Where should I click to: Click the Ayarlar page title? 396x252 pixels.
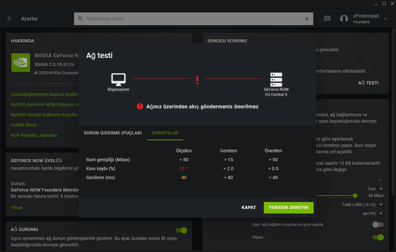[29, 19]
